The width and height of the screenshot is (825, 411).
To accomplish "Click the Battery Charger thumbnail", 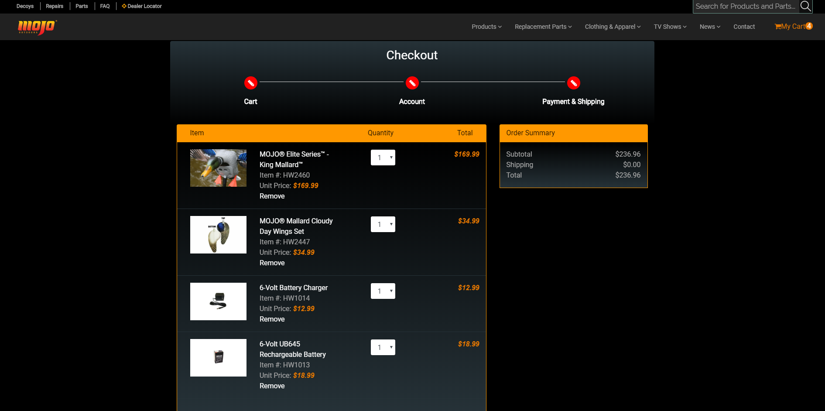I will point(218,301).
